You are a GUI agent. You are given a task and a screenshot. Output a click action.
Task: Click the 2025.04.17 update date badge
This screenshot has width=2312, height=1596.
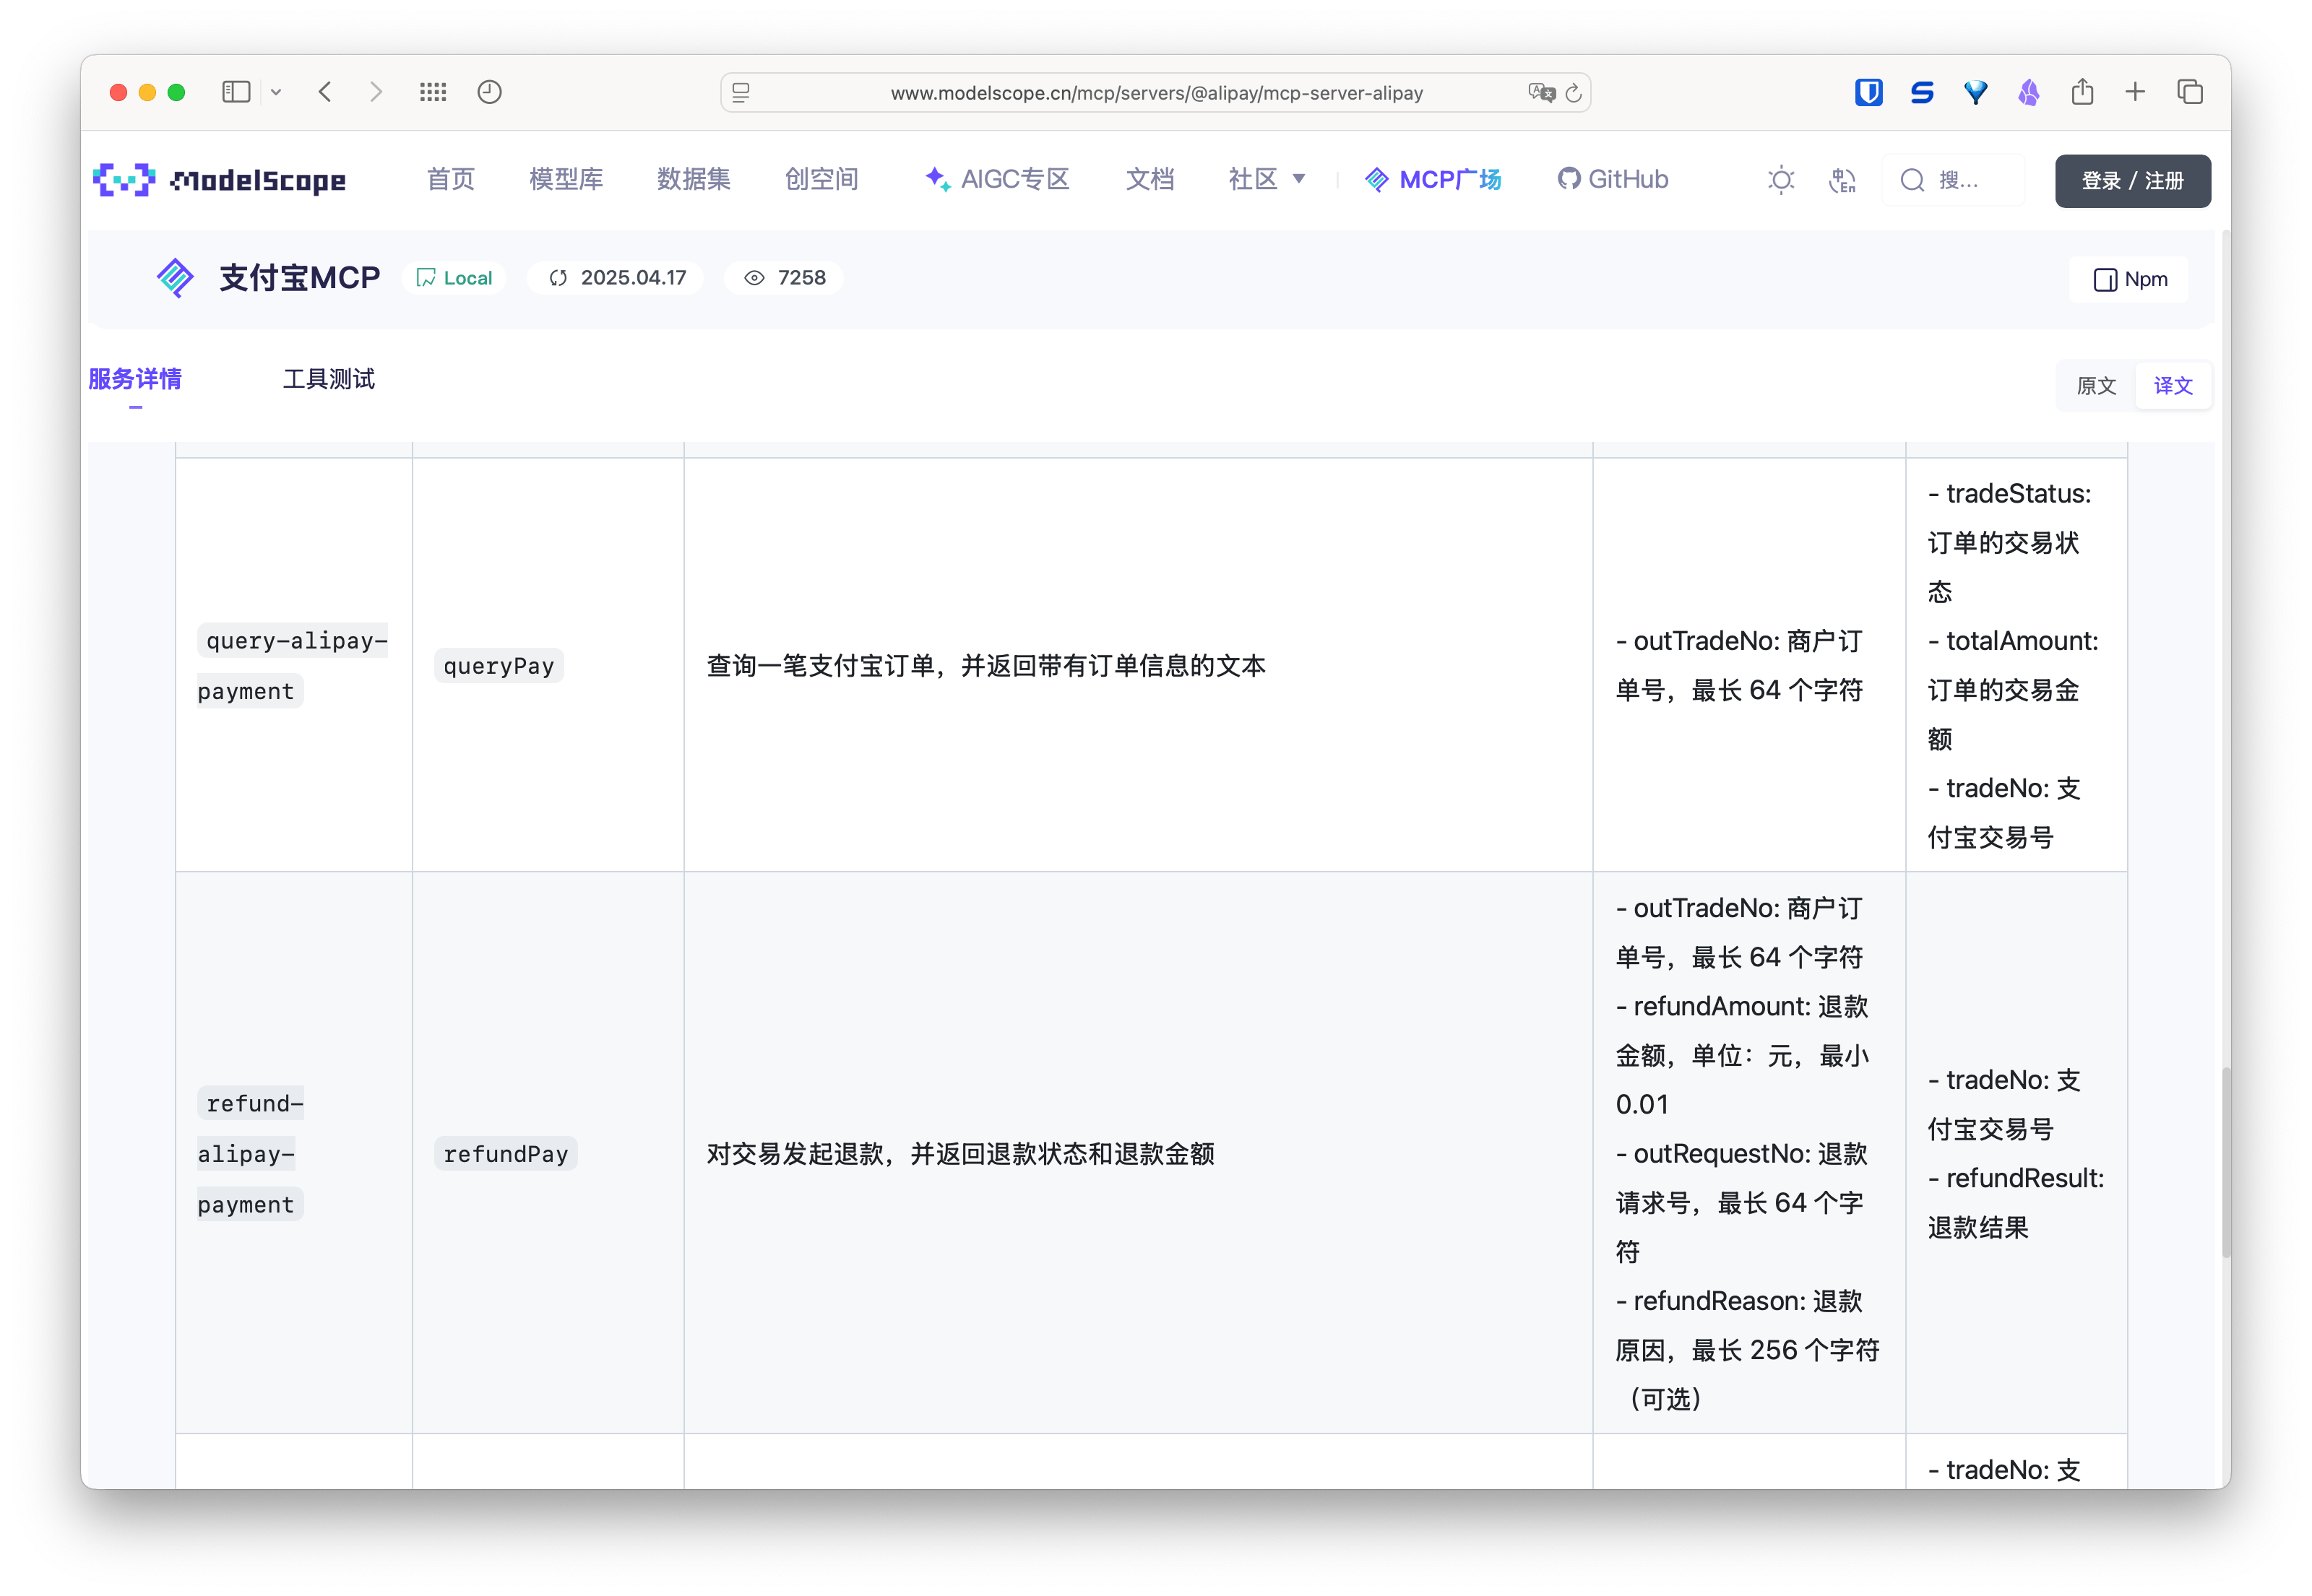[616, 278]
